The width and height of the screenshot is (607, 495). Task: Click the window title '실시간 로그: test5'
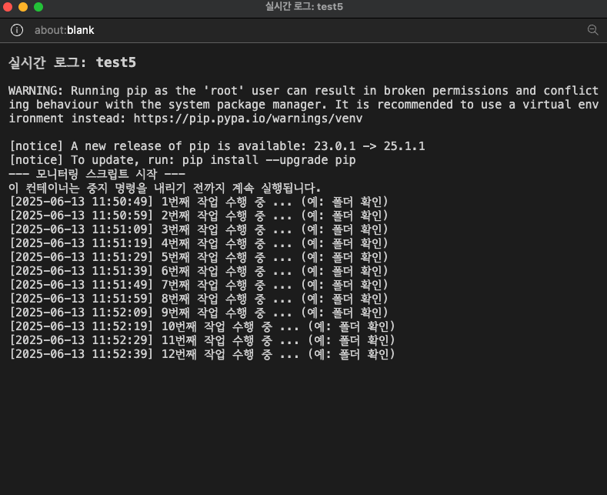pos(304,7)
